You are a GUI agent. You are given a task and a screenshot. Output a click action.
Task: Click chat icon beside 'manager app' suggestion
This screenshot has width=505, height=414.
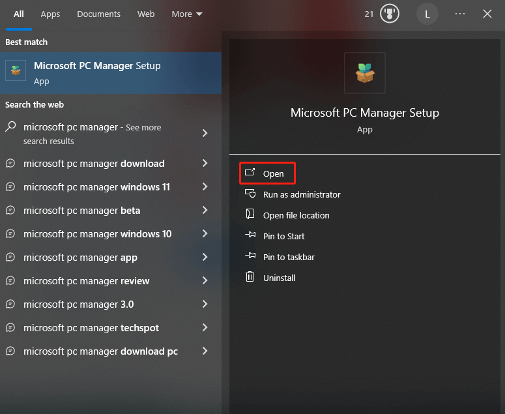tap(10, 257)
